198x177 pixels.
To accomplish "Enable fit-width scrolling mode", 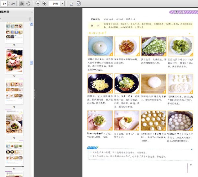I will click(72, 3).
